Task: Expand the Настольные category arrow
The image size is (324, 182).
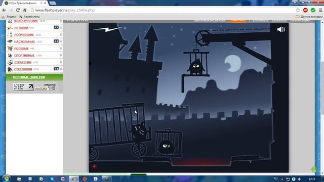Action: click(x=61, y=41)
